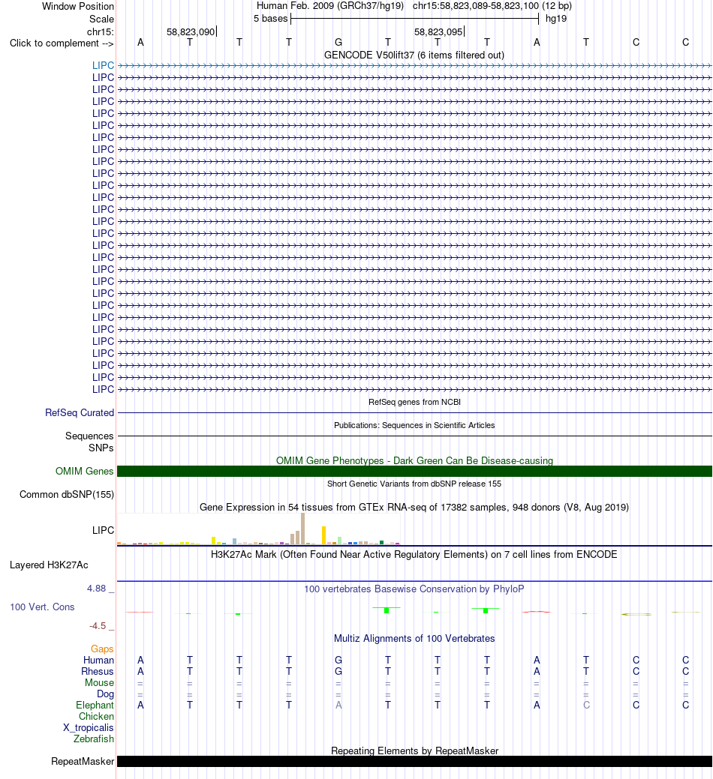
Task: Select the "Human" alignment row label
Action: click(98, 660)
